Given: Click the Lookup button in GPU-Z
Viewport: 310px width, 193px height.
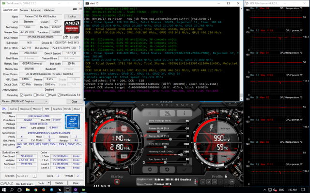Looking at the screenshot, I should click(x=72, y=16).
